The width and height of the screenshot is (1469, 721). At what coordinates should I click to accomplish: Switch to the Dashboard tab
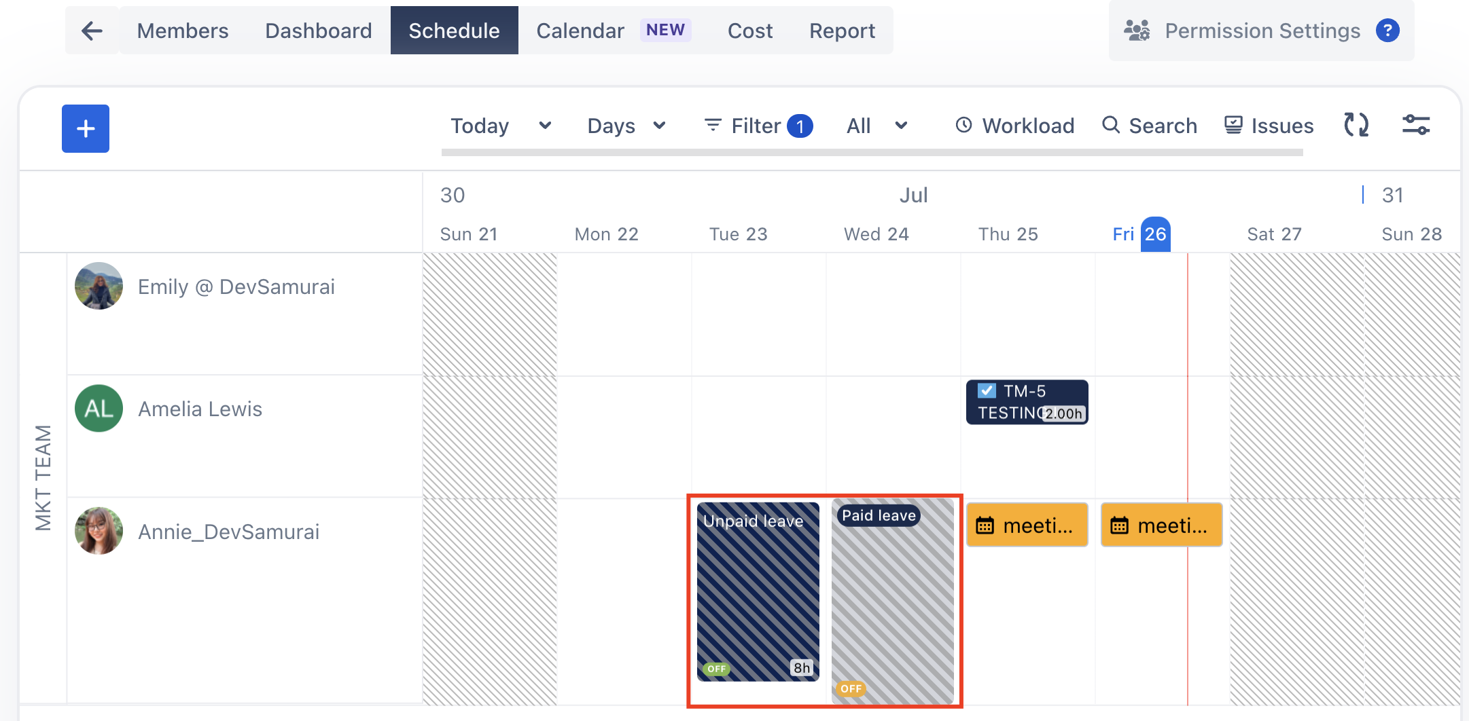(x=318, y=31)
